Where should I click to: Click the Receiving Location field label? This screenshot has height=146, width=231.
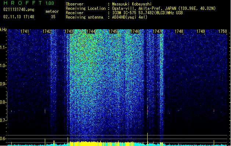(86, 8)
